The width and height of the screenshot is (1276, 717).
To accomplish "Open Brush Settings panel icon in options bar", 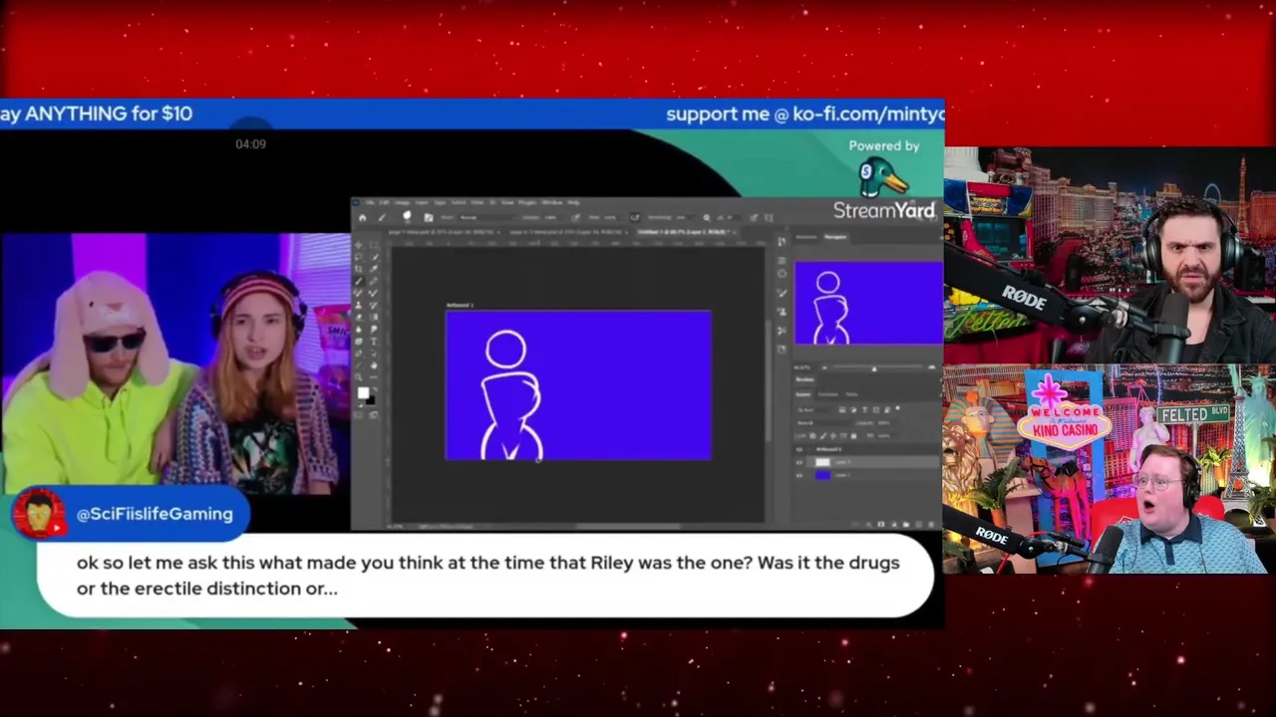I will pyautogui.click(x=429, y=218).
